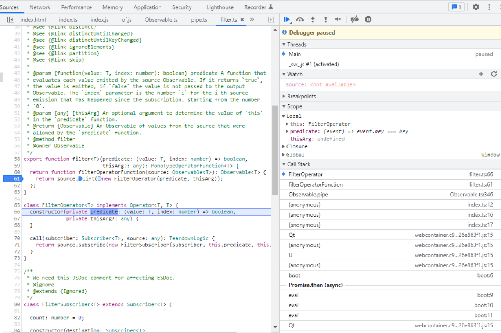This screenshot has width=501, height=333.
Task: Resume script execution
Action: [287, 19]
